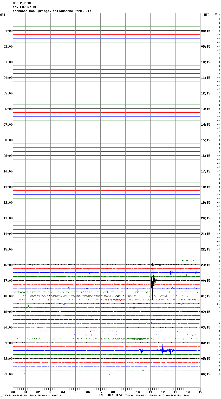This screenshot has width=221, height=399.
Task: Select the 13:00 MST time label
Action: [8, 218]
